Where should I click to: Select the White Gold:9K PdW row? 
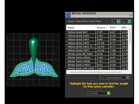pos(97,54)
